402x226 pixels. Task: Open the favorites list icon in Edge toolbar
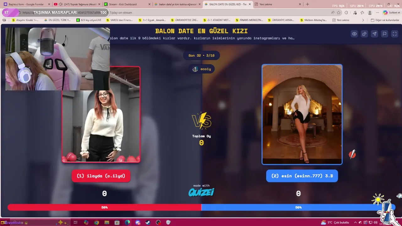tap(362, 13)
